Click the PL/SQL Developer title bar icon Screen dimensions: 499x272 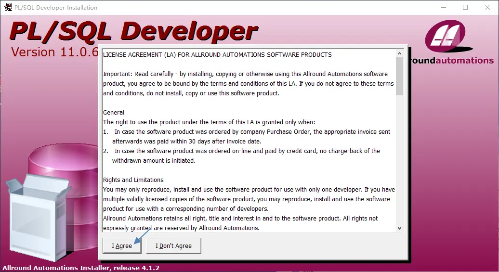pyautogui.click(x=8, y=7)
